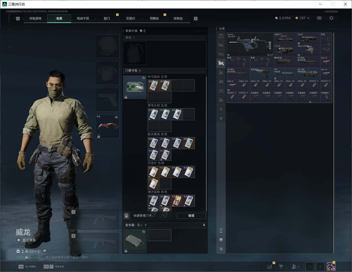The width and height of the screenshot is (352, 272).
Task: Click the Ctrl F 转移全部 shortcut button
Action: (54, 267)
